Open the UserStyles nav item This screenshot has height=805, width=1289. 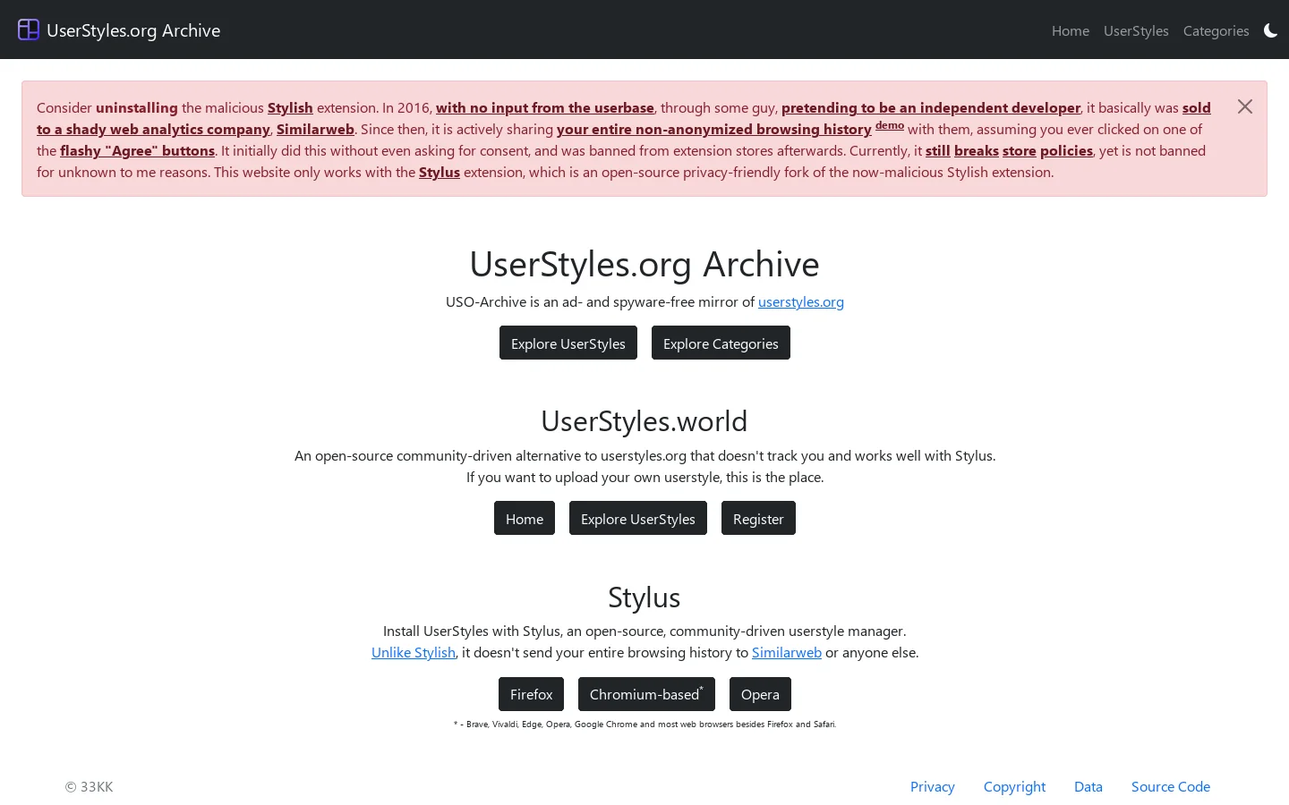point(1136,30)
